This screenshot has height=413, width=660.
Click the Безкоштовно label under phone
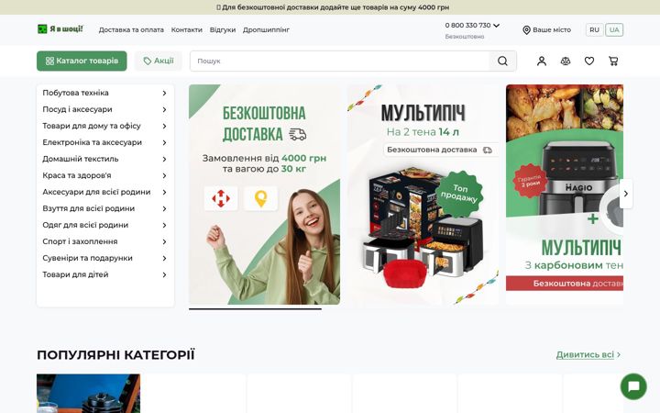(465, 37)
